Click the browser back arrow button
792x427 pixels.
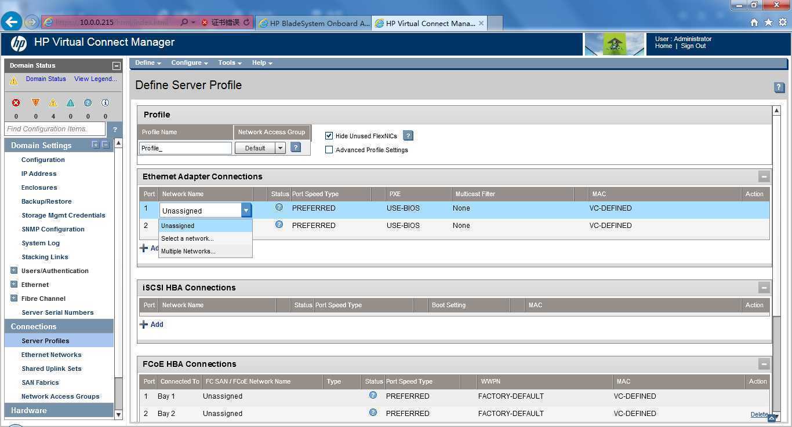click(11, 22)
